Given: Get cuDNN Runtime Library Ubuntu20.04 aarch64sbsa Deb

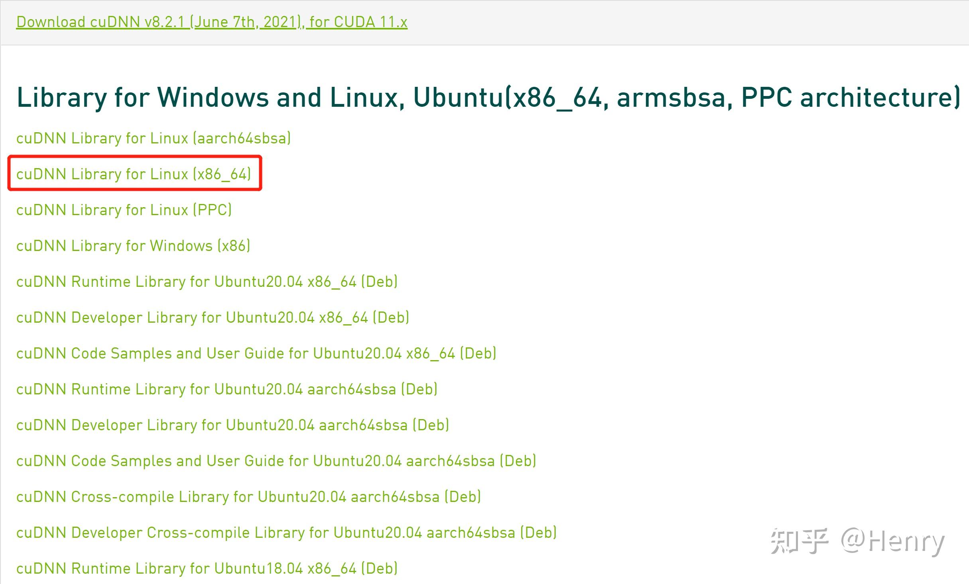Looking at the screenshot, I should click(x=226, y=389).
